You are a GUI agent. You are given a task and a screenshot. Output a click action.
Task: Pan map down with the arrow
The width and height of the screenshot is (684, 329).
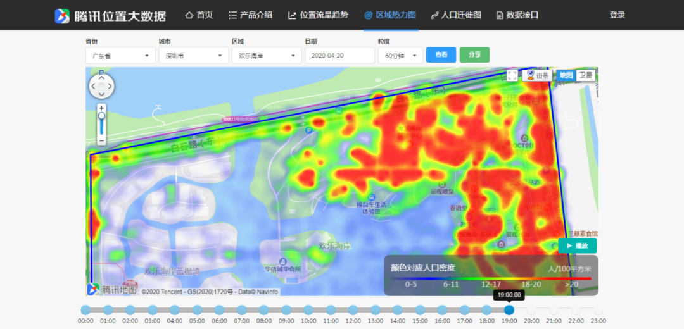(101, 94)
